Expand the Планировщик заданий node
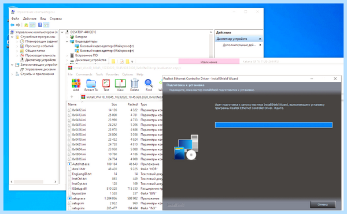Screen dimensions: 347x214 click(17, 42)
